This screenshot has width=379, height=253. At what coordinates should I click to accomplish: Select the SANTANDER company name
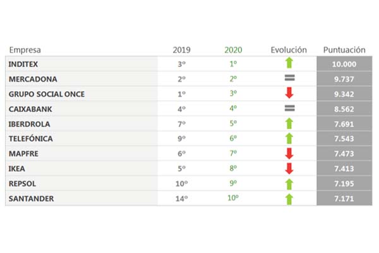32,199
